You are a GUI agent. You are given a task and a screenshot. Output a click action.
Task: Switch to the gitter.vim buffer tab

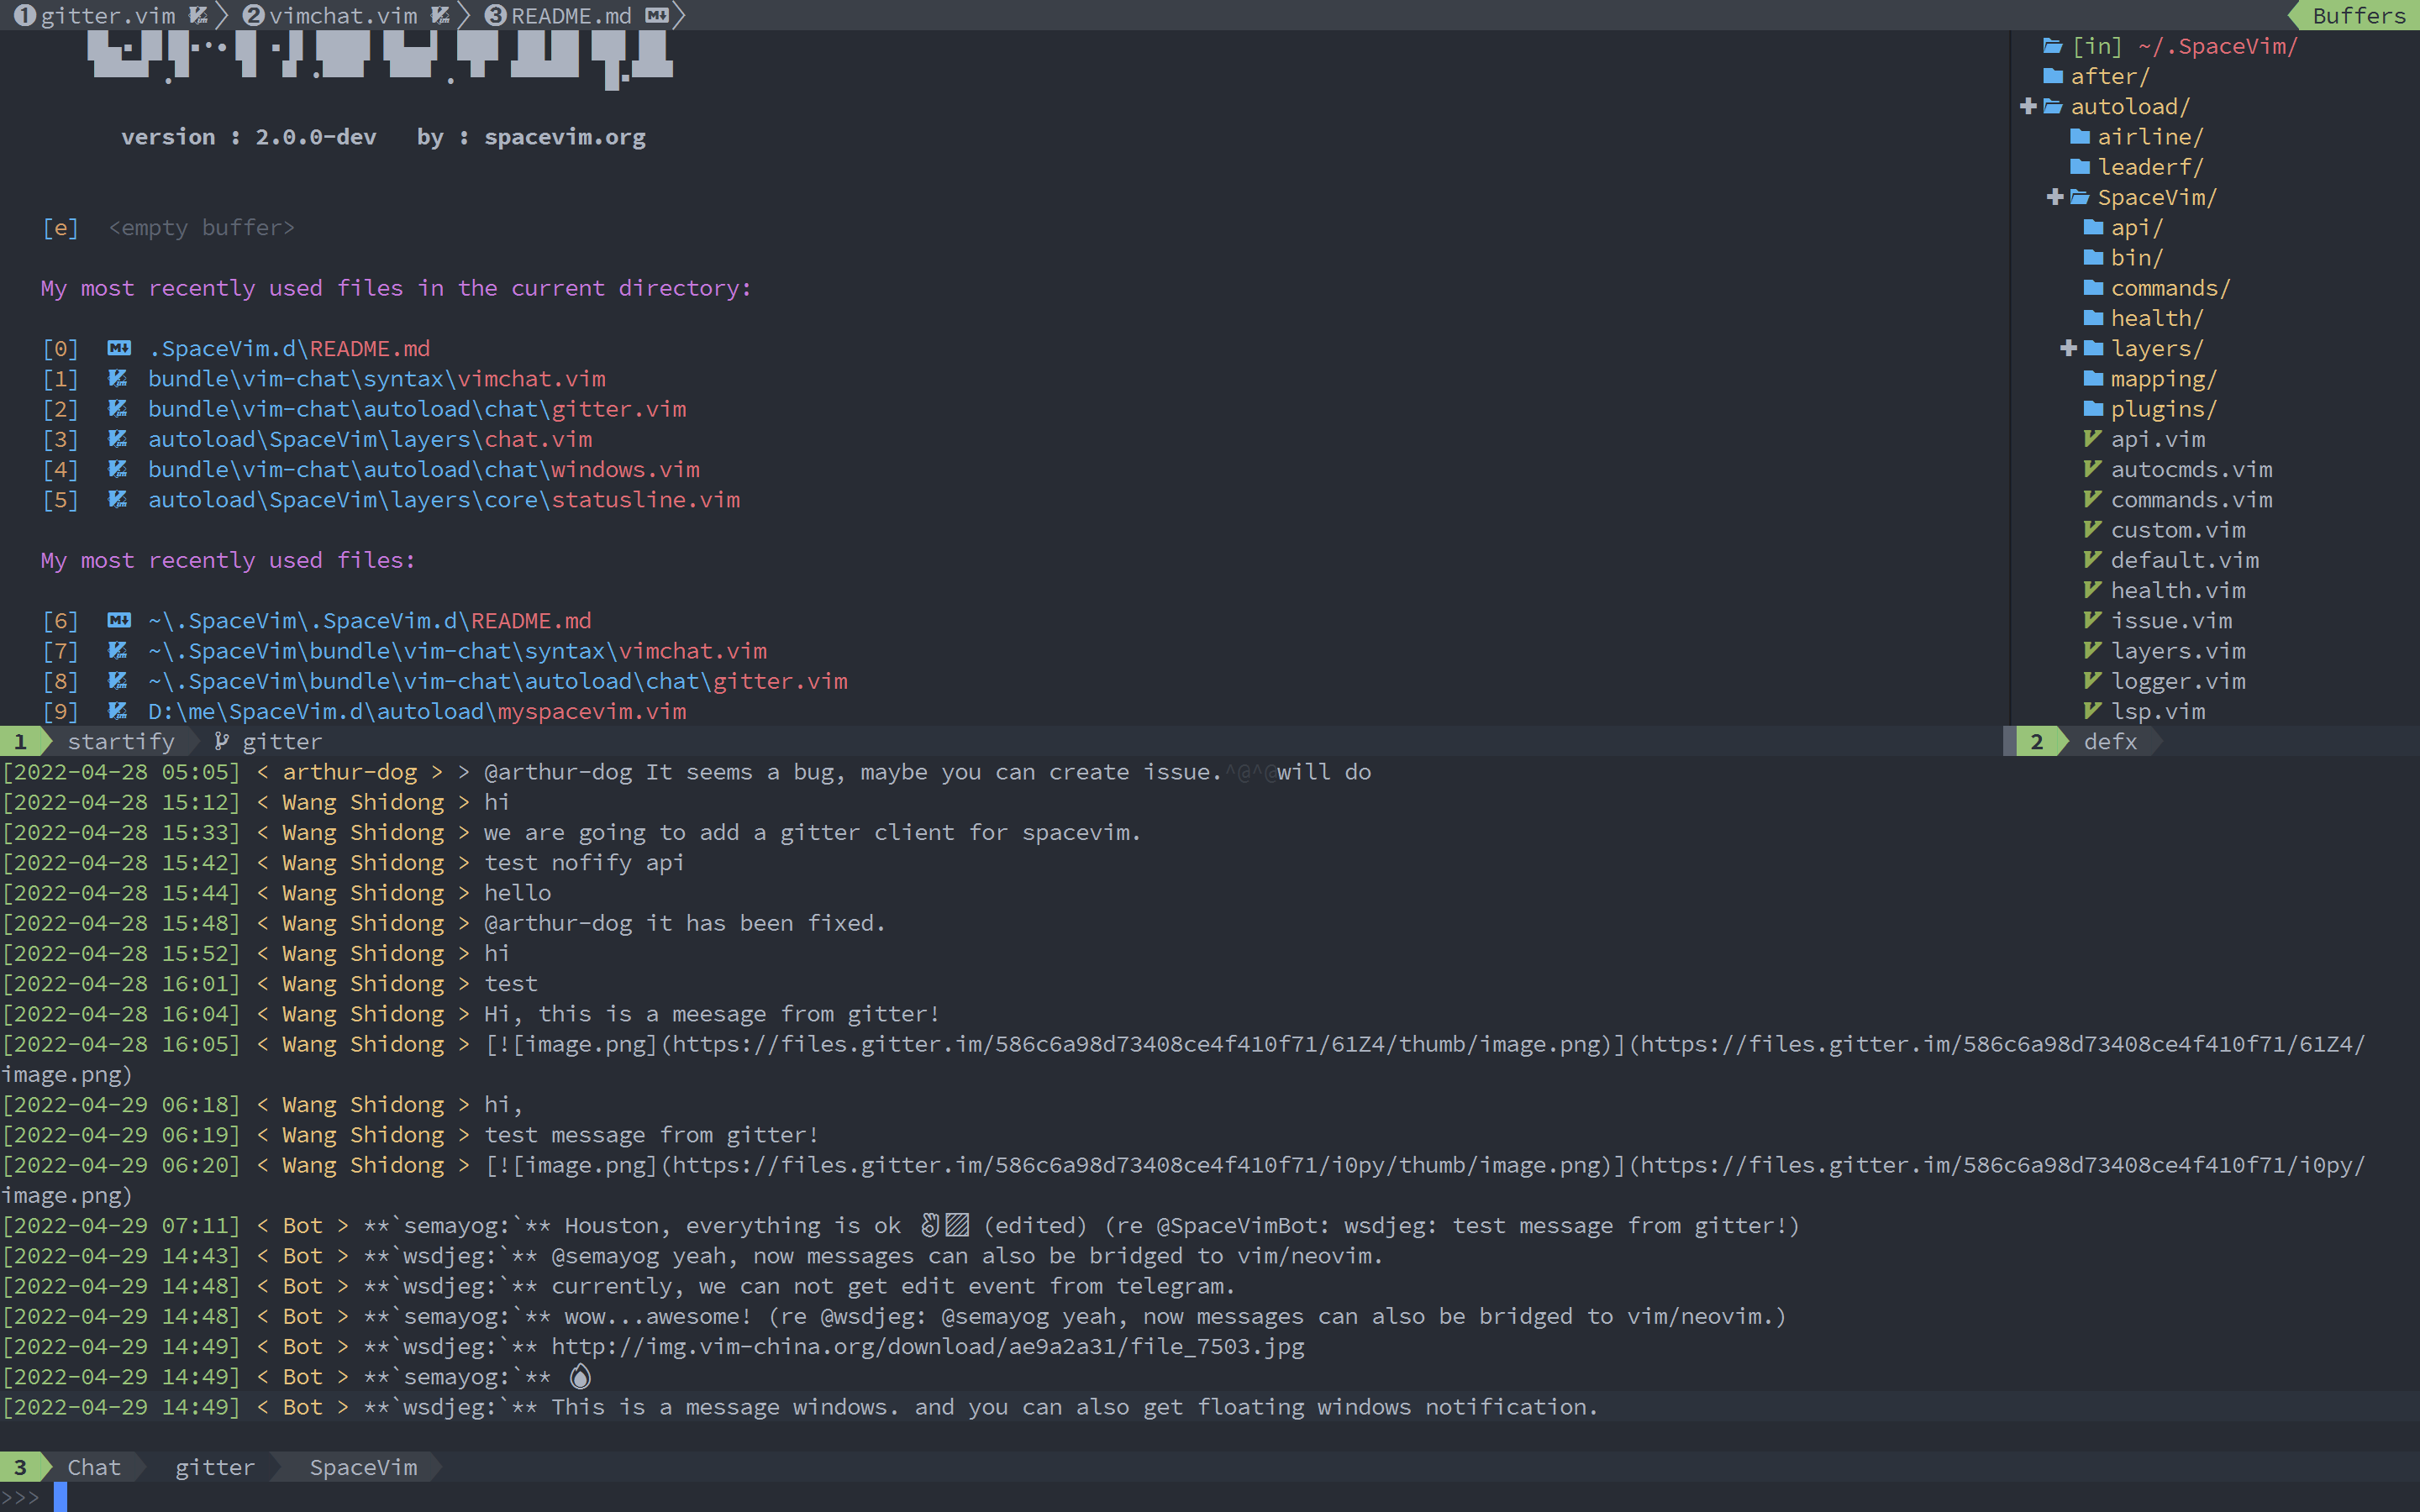(x=110, y=15)
